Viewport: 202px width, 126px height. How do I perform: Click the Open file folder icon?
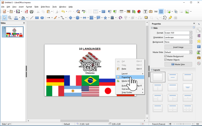pos(11,12)
